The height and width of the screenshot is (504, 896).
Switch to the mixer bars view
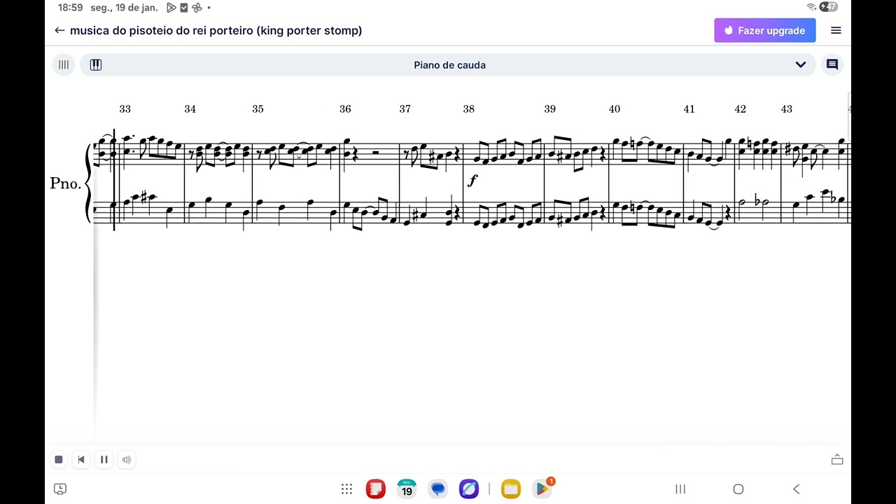(64, 65)
